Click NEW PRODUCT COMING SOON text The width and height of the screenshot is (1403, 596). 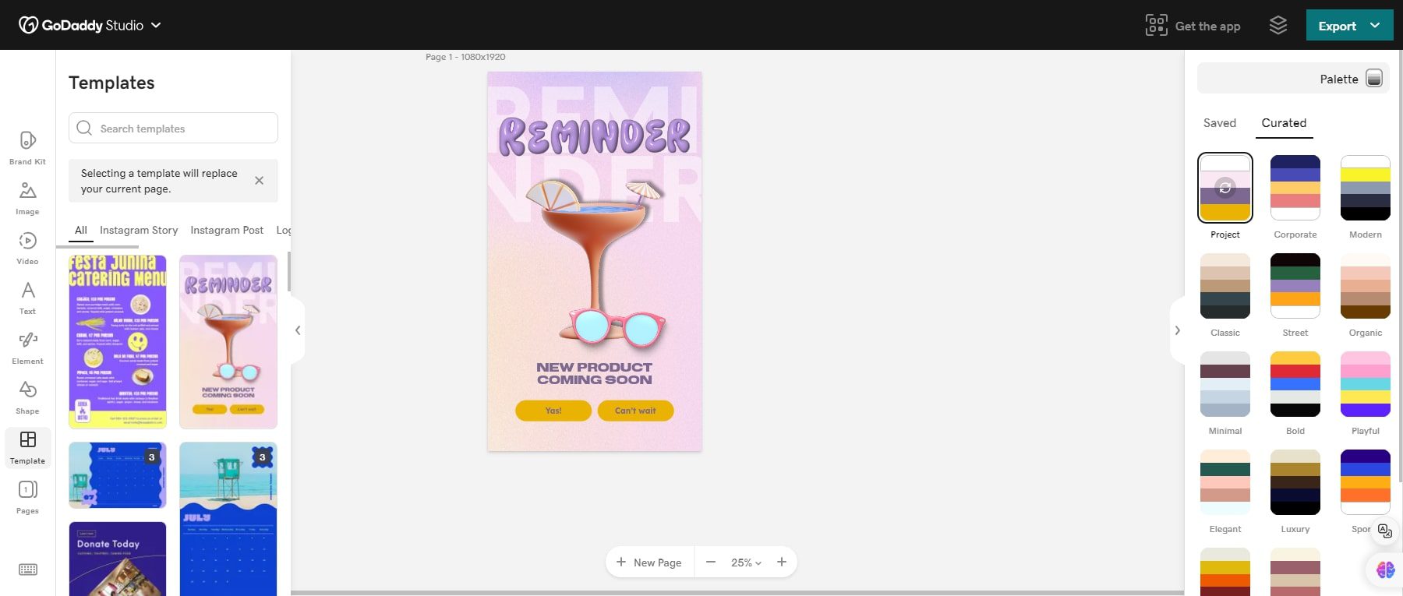pos(594,373)
